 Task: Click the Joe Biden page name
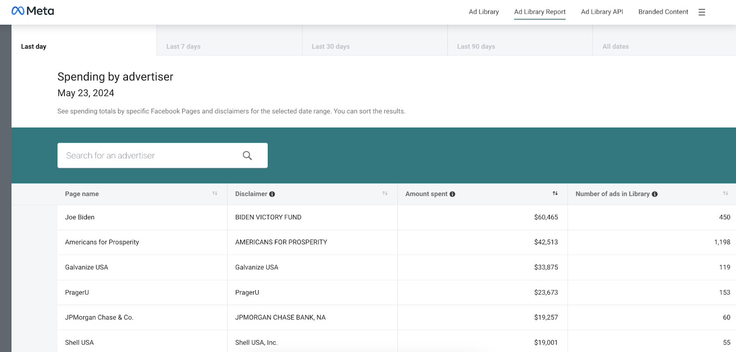coord(80,217)
